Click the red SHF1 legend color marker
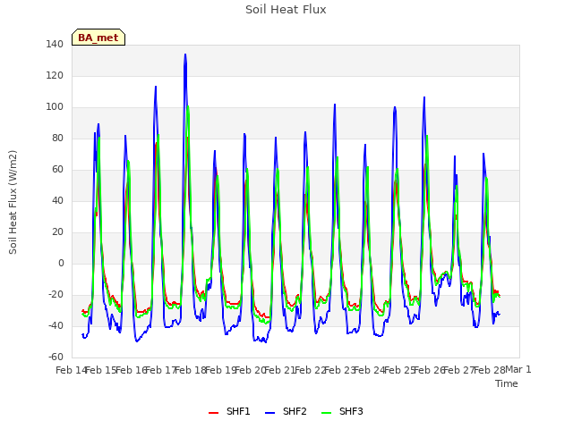The height and width of the screenshot is (429, 573). point(213,413)
